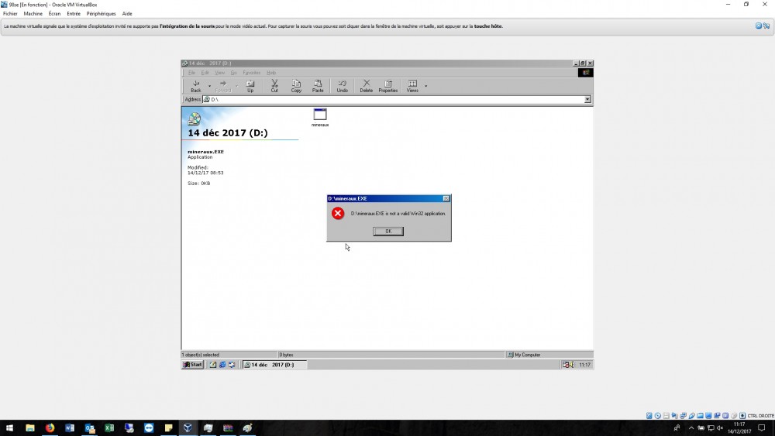Image resolution: width=775 pixels, height=436 pixels.
Task: Open TeamViewer from the host taskbar
Action: (149, 428)
